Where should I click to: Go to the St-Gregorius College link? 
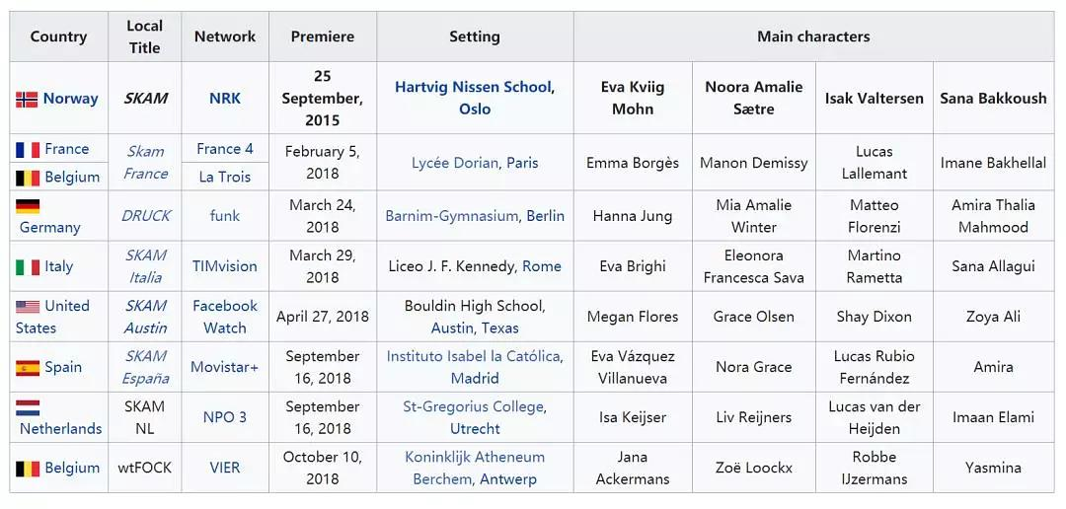(x=474, y=406)
